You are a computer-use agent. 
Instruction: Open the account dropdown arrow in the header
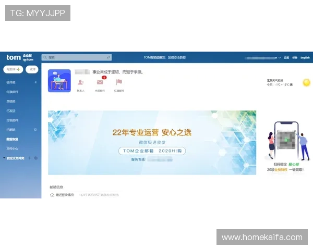point(280,58)
